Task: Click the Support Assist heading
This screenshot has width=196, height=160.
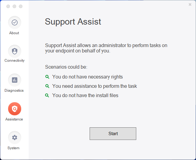Action: 73,22
